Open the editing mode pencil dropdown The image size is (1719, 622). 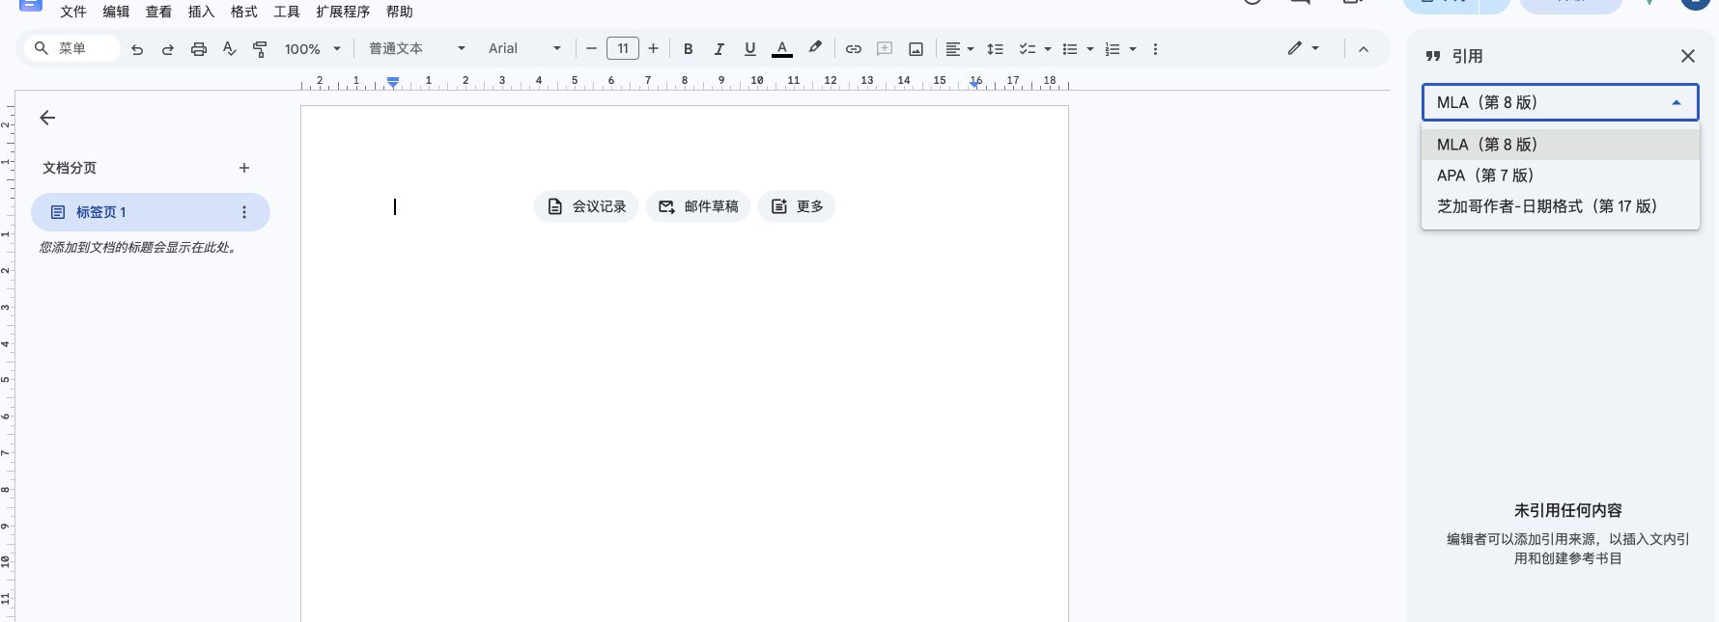tap(1303, 48)
